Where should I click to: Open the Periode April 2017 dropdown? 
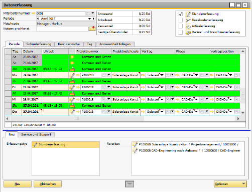[x=90, y=19]
